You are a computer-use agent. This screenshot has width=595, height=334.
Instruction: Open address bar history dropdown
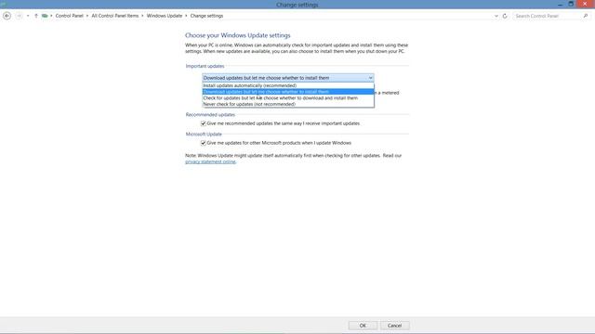coord(496,16)
